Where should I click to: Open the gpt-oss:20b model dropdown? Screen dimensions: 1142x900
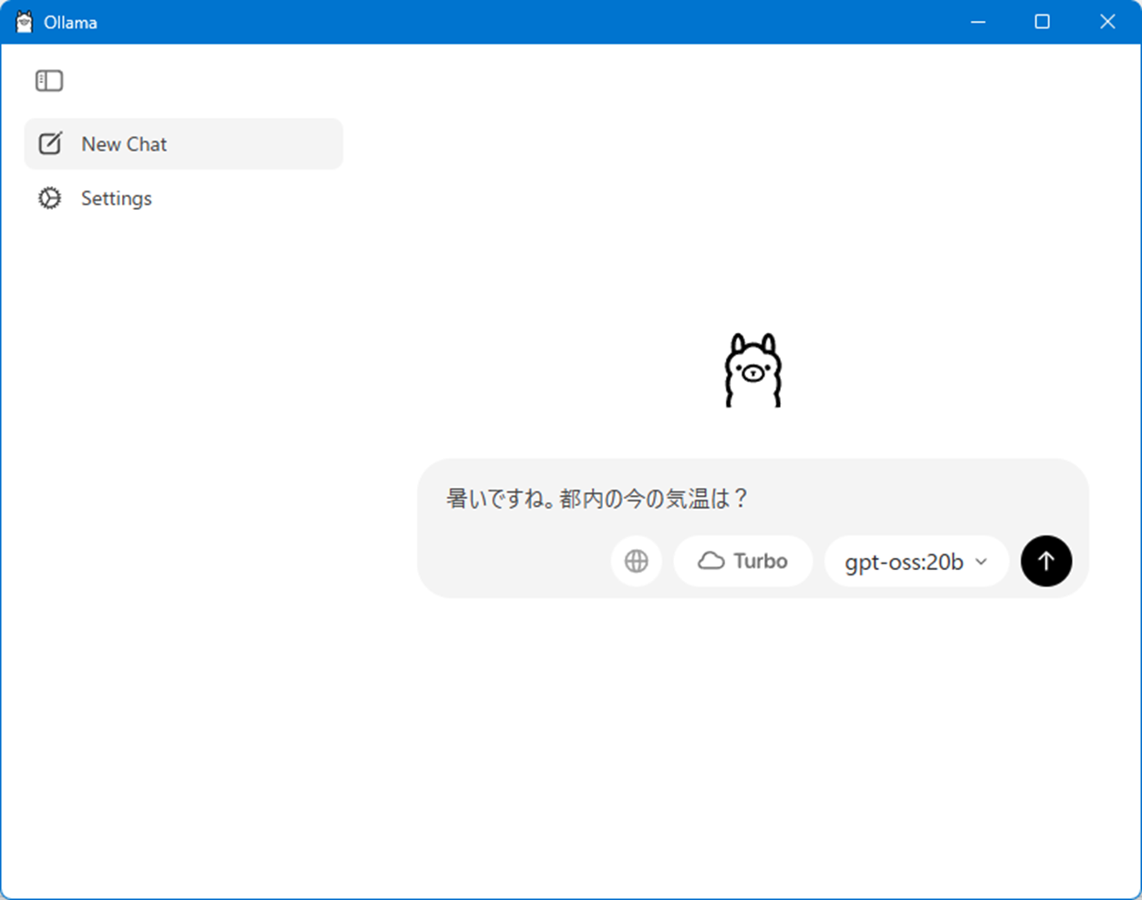click(x=917, y=561)
